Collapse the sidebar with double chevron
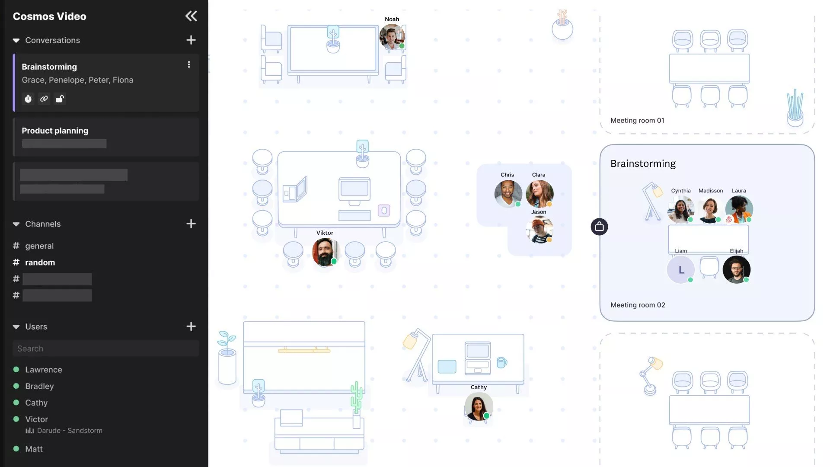Image resolution: width=830 pixels, height=467 pixels. coord(191,16)
